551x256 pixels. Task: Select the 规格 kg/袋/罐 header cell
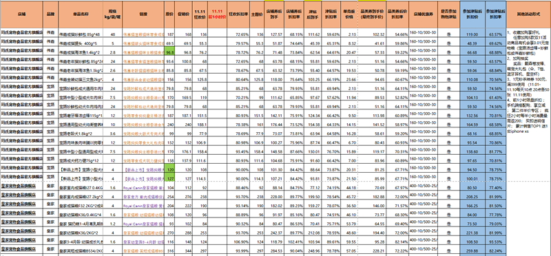pos(112,14)
